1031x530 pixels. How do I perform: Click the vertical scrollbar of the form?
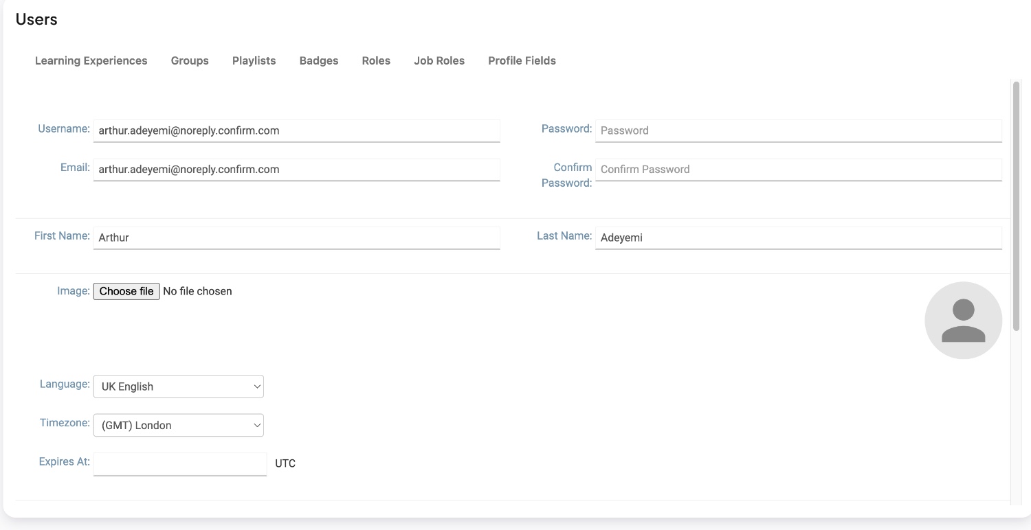click(x=1016, y=206)
